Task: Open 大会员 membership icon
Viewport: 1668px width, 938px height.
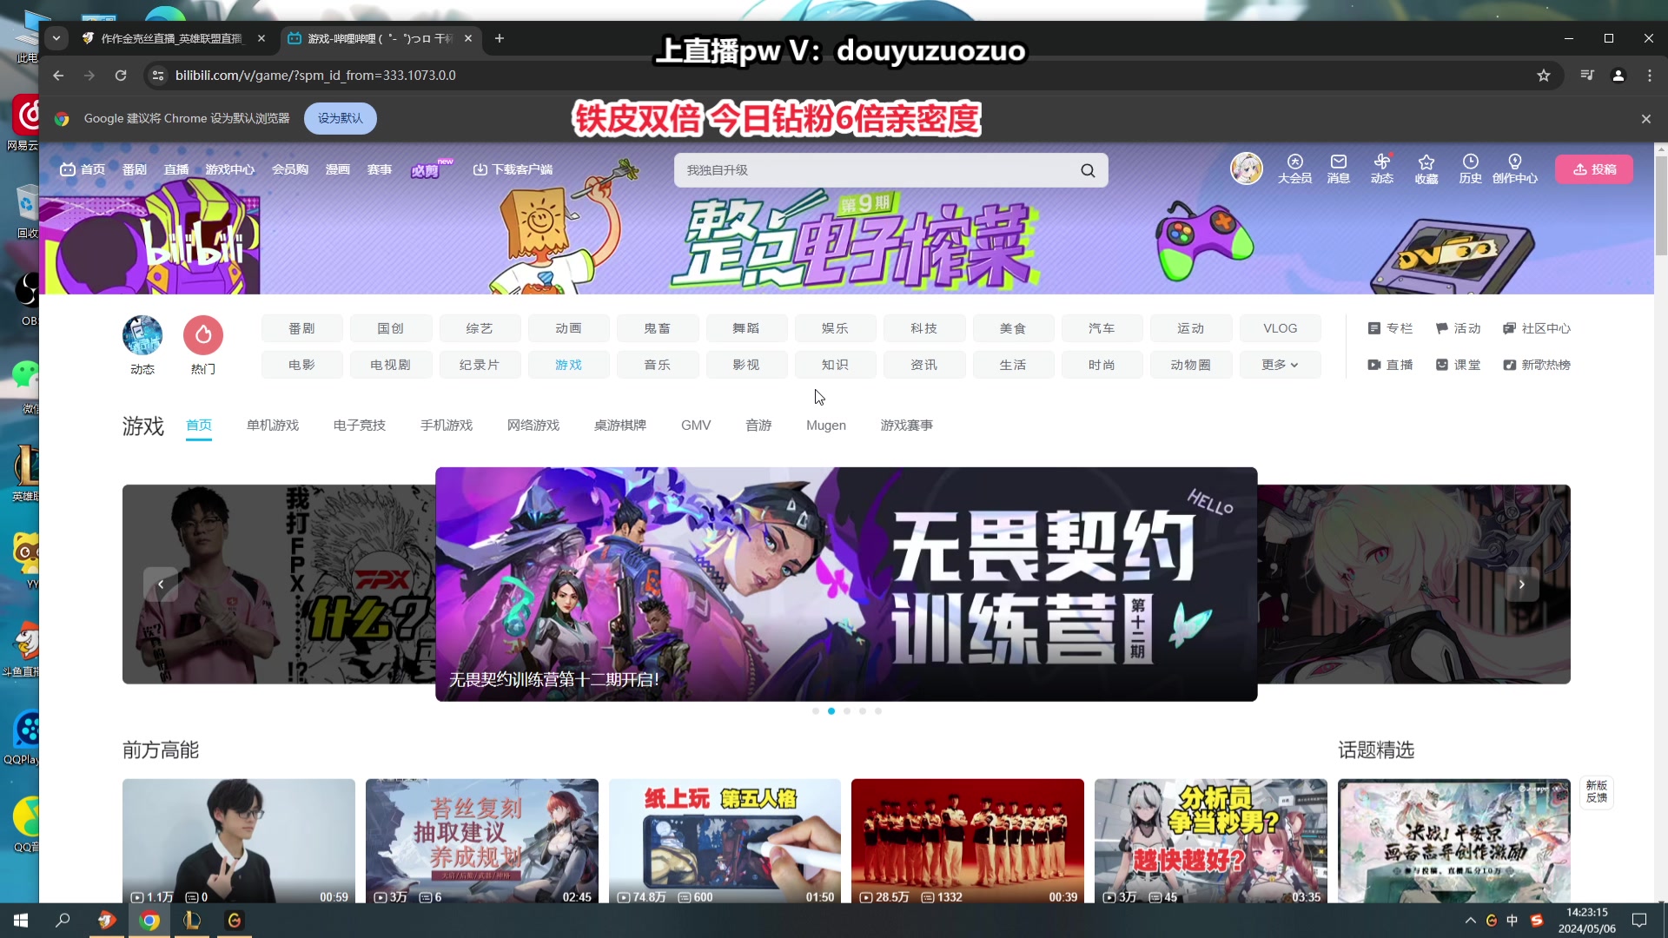Action: tap(1294, 168)
